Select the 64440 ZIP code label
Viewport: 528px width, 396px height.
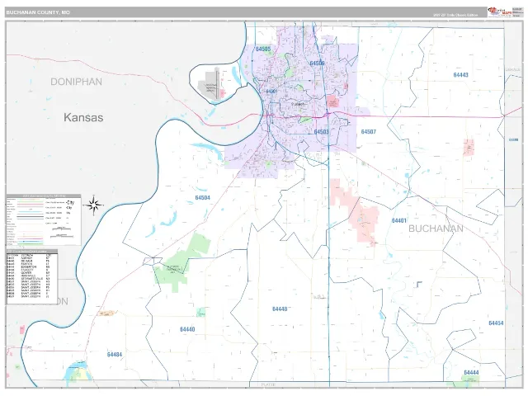pos(187,329)
